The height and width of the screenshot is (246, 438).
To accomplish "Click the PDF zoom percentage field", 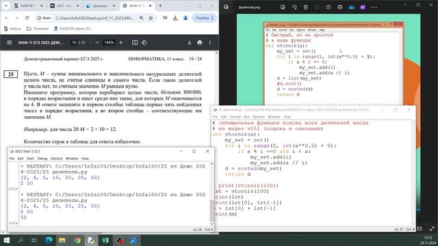I will click(x=109, y=42).
